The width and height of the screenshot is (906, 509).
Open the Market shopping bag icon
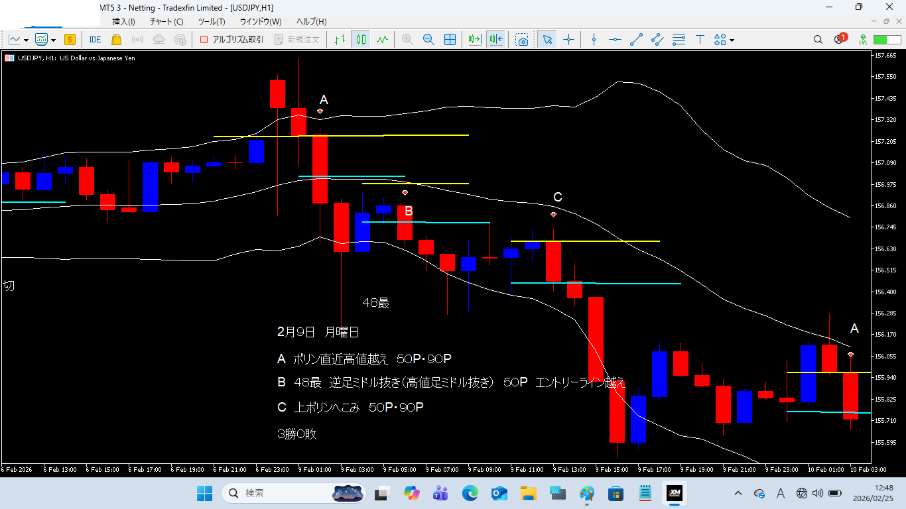pyautogui.click(x=117, y=40)
